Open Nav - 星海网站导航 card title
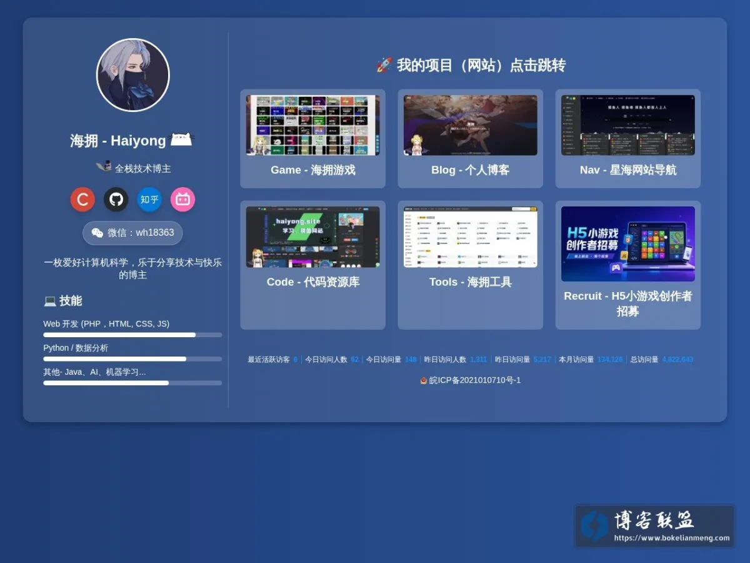This screenshot has height=563, width=750. click(628, 170)
